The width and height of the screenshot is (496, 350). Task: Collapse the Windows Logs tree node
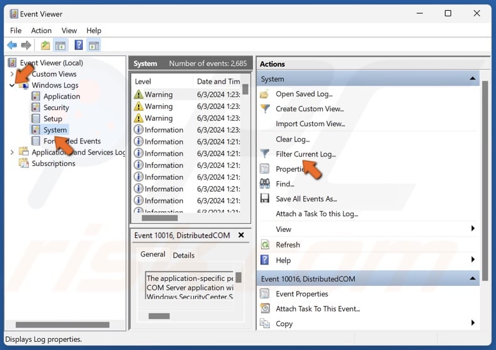(x=12, y=85)
